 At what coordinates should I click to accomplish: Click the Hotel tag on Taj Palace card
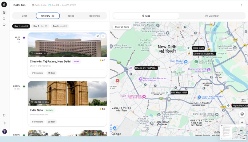click(76, 61)
